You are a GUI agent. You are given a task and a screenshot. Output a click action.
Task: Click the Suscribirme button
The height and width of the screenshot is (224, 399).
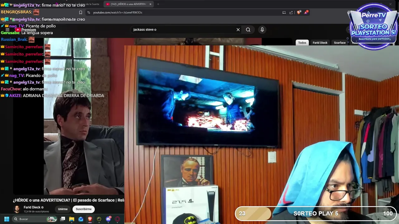click(84, 209)
